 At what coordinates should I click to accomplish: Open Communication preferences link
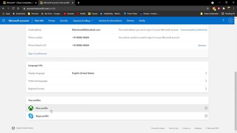tap(194, 30)
